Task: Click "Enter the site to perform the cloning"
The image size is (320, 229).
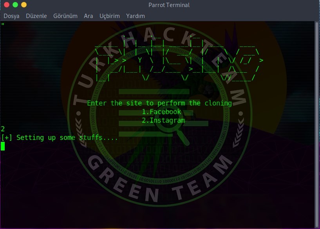Action: pos(159,103)
